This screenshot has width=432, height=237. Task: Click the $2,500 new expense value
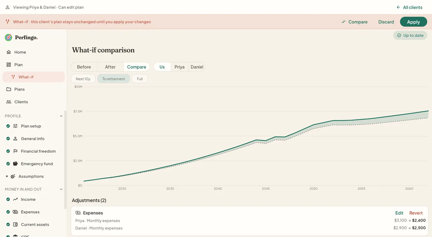point(419,228)
